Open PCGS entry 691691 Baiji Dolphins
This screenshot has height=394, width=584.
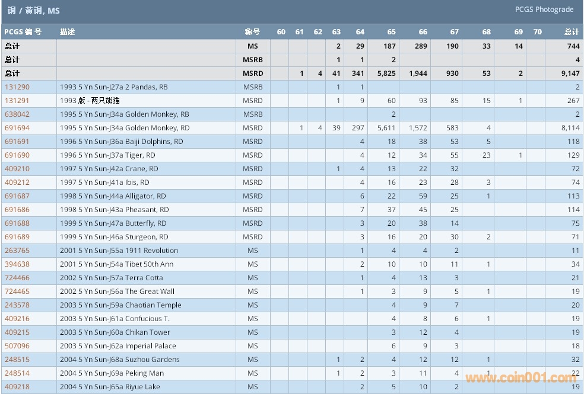point(17,142)
